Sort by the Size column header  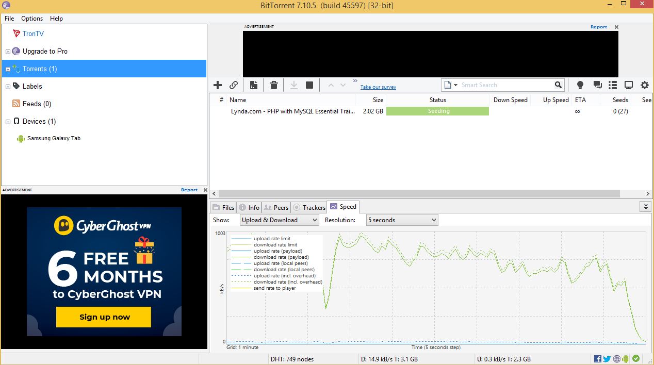tap(371, 100)
